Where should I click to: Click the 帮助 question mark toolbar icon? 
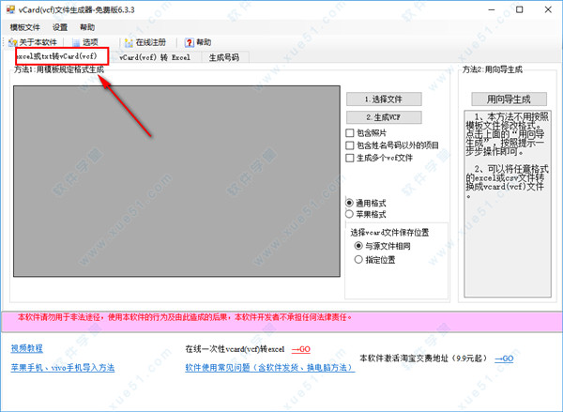tap(190, 42)
